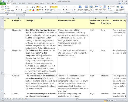
Task: Pick the yellow fill color button
Action: [30, 10]
